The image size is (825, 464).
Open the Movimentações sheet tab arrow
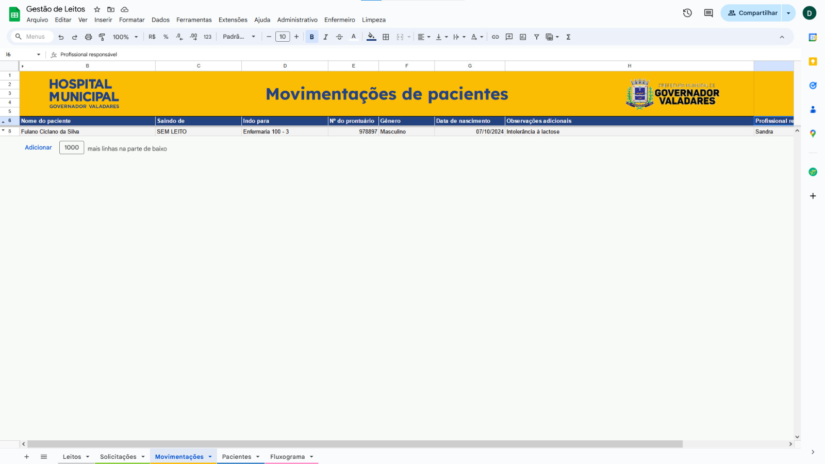coord(210,457)
